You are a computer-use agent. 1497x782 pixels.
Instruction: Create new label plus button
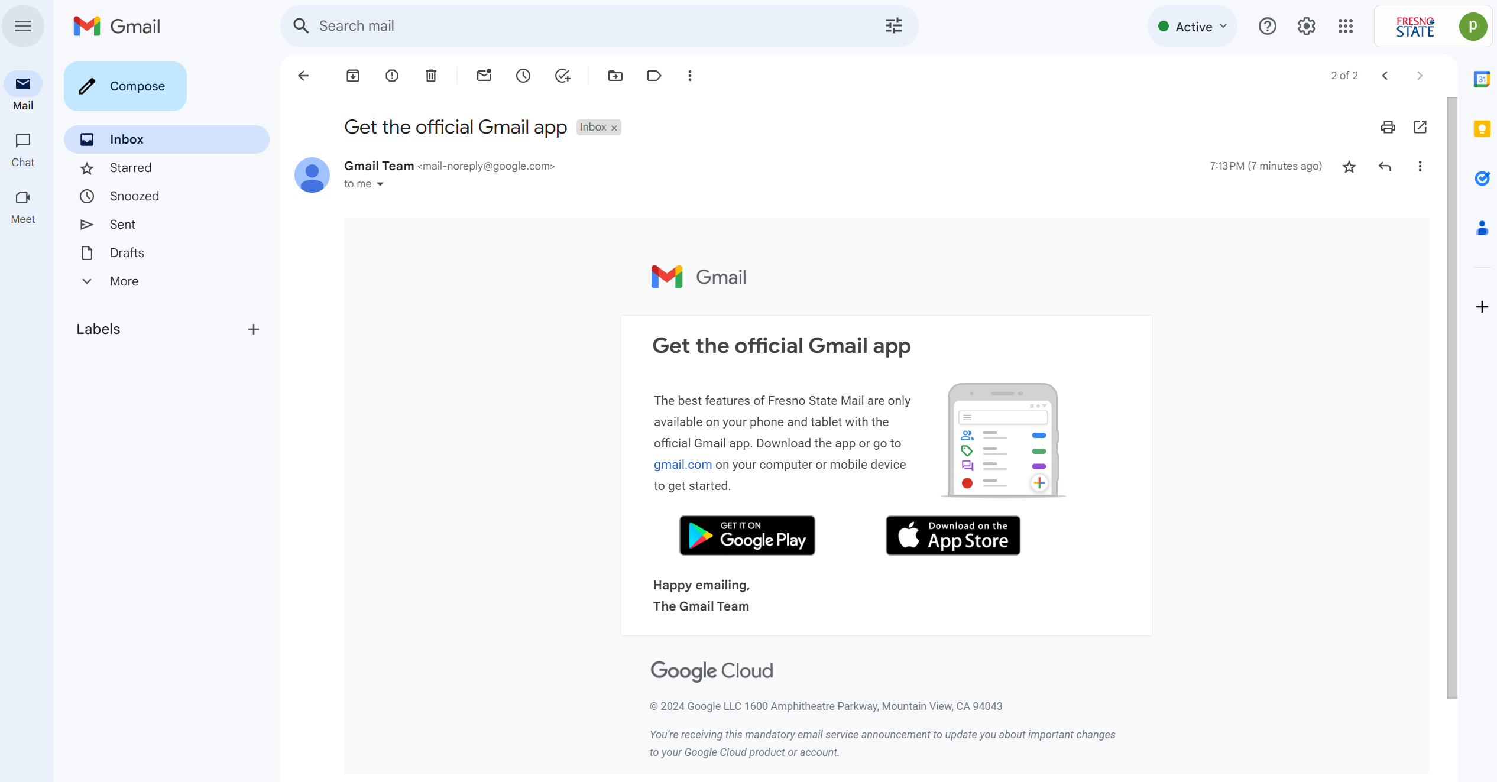[x=254, y=329]
